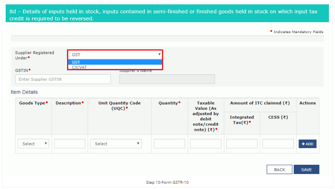This screenshot has width=335, height=189.
Task: Click the Item Details heading
Action: click(x=24, y=92)
